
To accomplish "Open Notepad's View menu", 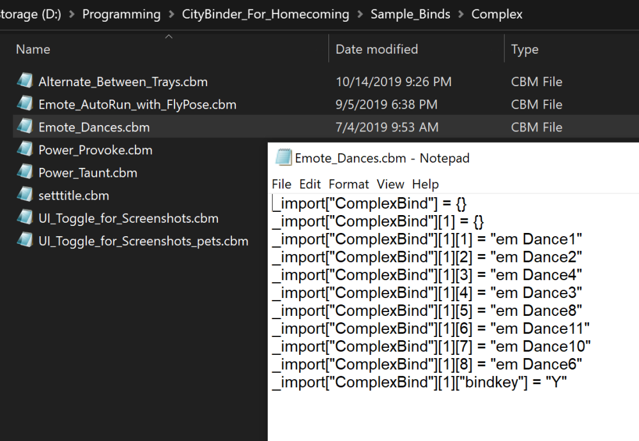I will [x=390, y=184].
